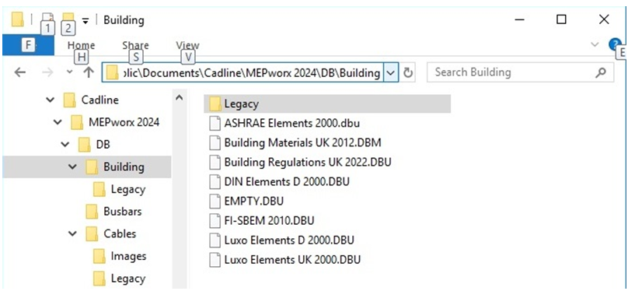Viewport: 628px width, 291px height.
Task: Click navigation pane scroll up arrow
Action: [x=180, y=97]
